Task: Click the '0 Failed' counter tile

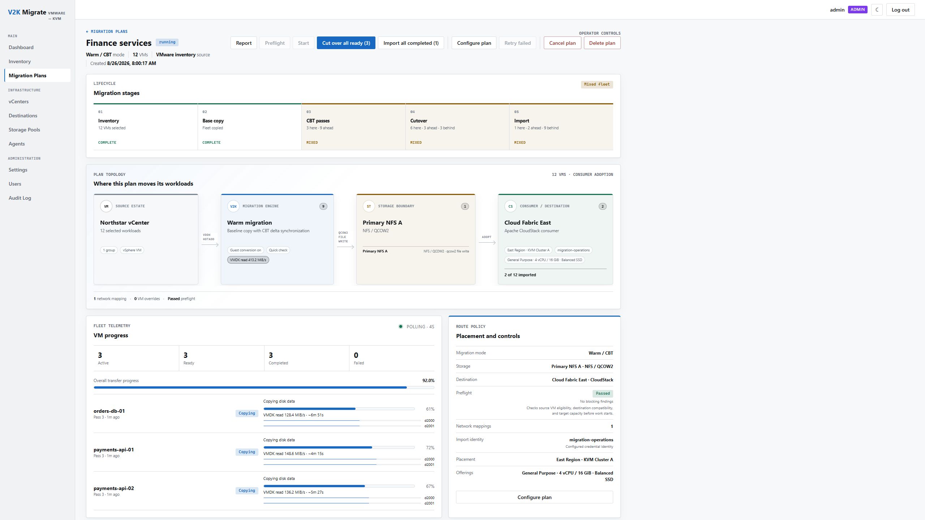Action: pyautogui.click(x=392, y=358)
